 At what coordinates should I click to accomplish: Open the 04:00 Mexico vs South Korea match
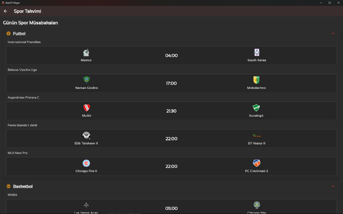[x=171, y=56]
